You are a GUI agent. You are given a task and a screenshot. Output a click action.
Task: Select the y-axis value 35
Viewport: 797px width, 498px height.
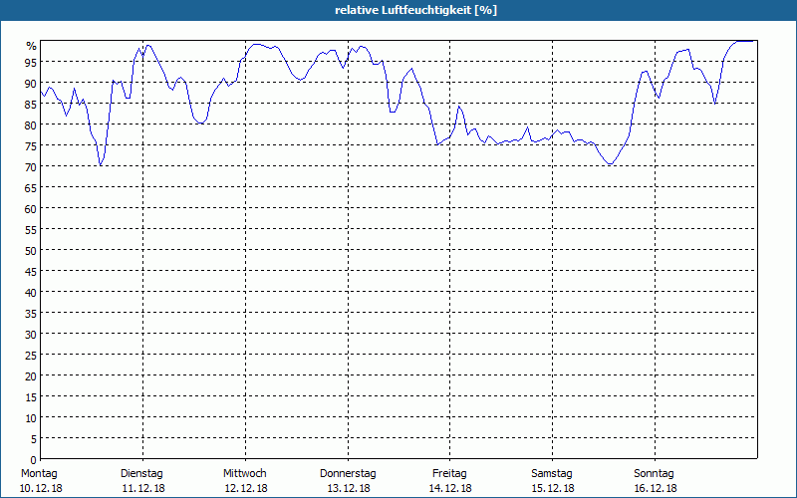pyautogui.click(x=31, y=314)
